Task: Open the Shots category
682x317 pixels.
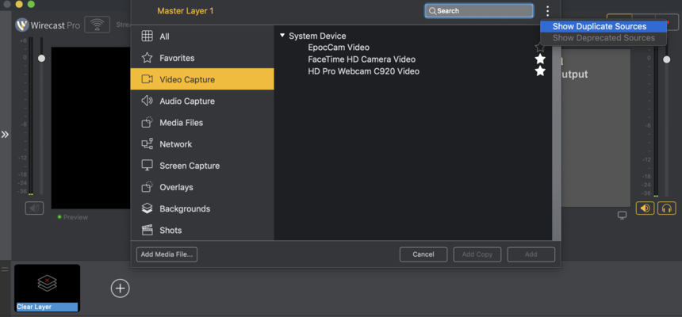Action: (x=202, y=230)
